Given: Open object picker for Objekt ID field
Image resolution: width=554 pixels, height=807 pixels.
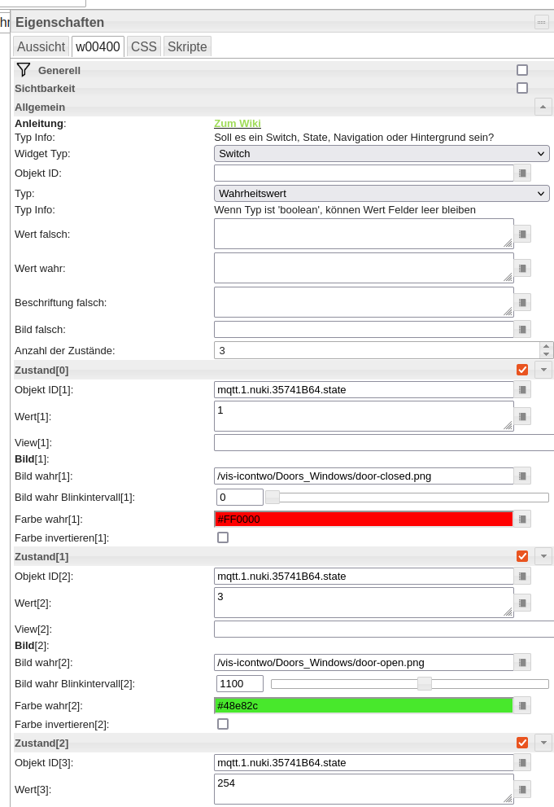Looking at the screenshot, I should coord(522,173).
